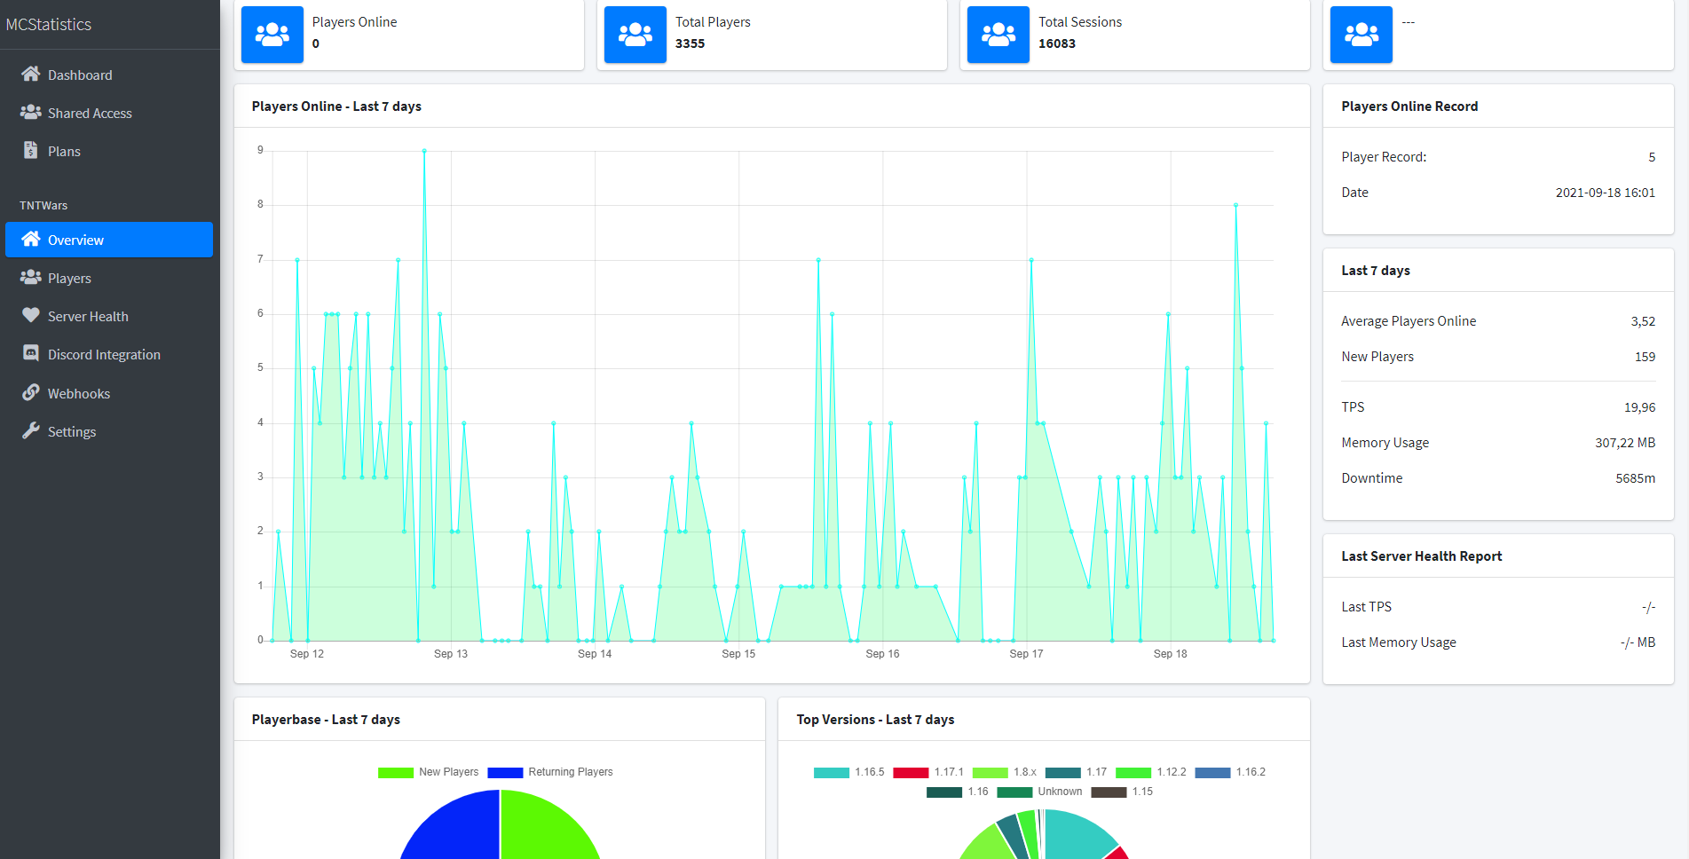The width and height of the screenshot is (1689, 859).
Task: Click the Dashboard home icon in the sidebar
Action: tap(32, 75)
